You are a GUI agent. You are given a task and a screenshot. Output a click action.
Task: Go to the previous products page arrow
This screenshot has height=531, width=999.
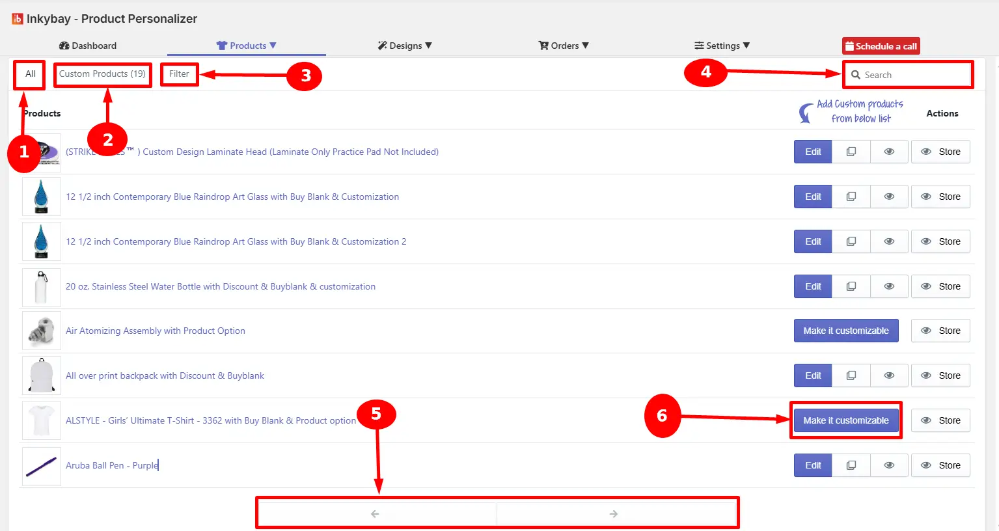(x=375, y=514)
